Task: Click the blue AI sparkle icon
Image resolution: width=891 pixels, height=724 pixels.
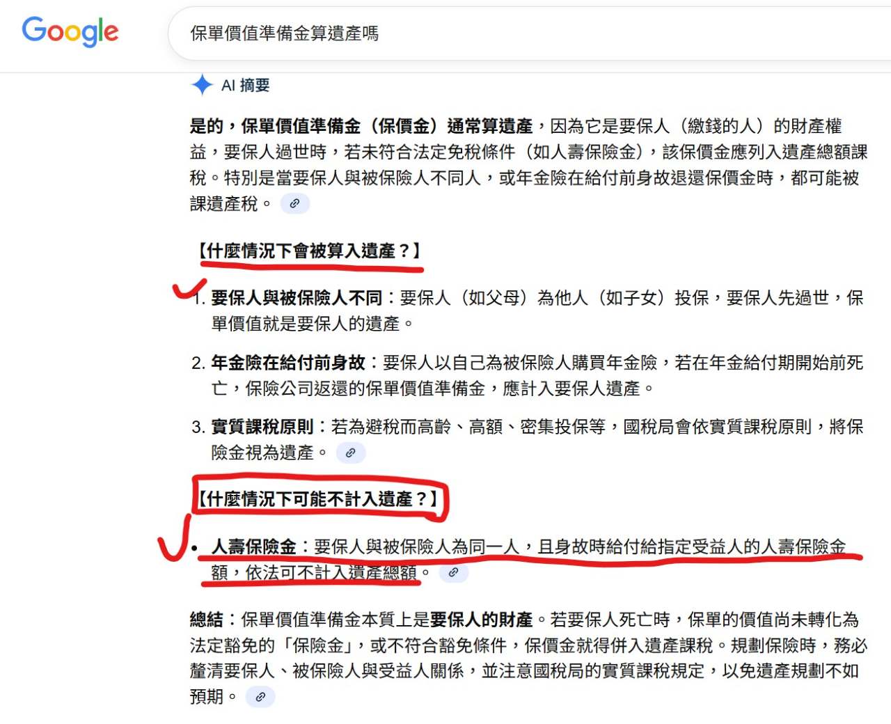Action: (202, 85)
